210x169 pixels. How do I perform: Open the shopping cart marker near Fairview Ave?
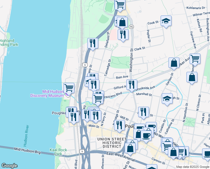pos(195,59)
